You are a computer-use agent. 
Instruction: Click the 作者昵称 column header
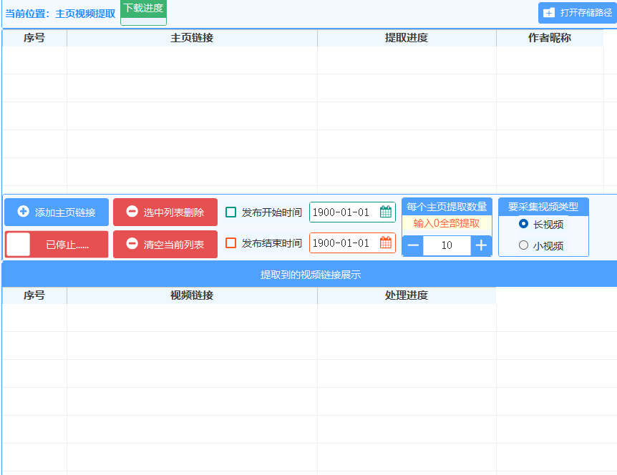550,38
